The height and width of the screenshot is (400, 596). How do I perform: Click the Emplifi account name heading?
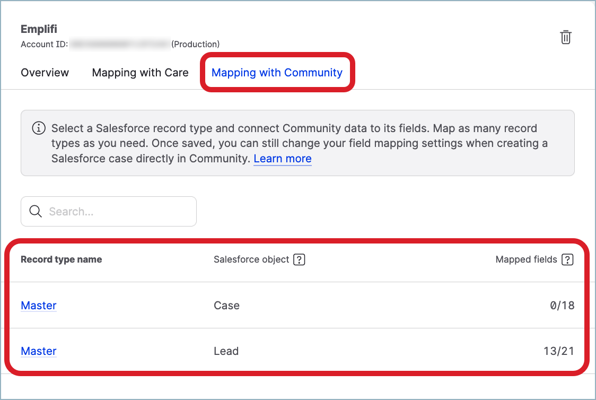point(39,29)
